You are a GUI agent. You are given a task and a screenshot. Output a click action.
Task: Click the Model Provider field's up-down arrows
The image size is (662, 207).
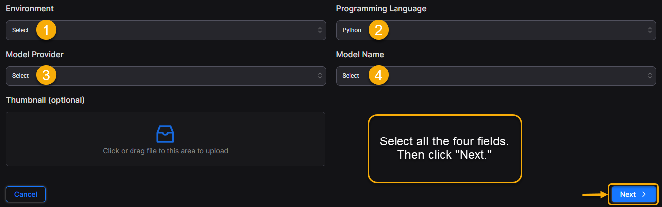[320, 76]
